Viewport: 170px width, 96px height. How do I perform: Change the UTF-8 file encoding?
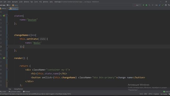pos(150,94)
